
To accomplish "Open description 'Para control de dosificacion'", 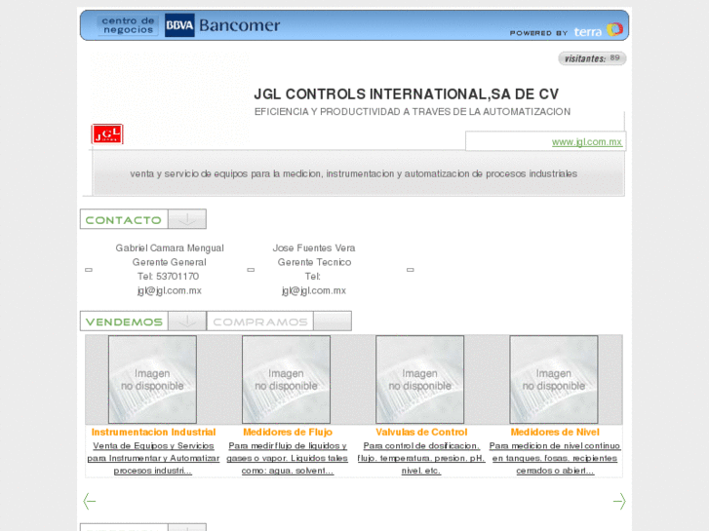I will (x=421, y=458).
